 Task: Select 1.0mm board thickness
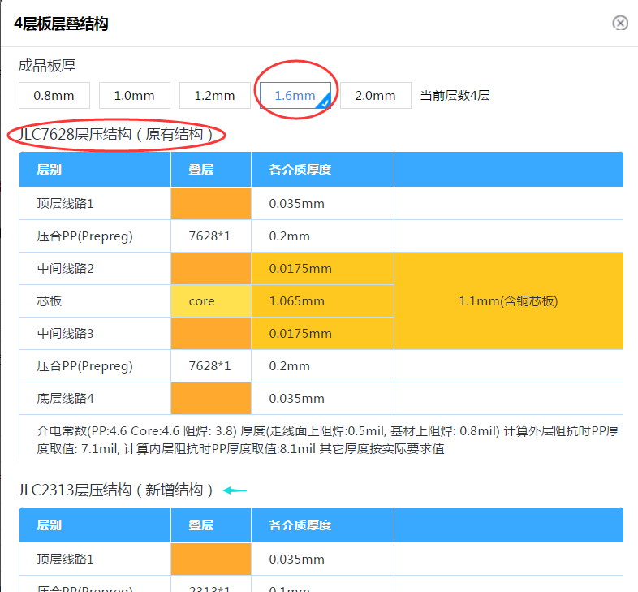tap(135, 96)
